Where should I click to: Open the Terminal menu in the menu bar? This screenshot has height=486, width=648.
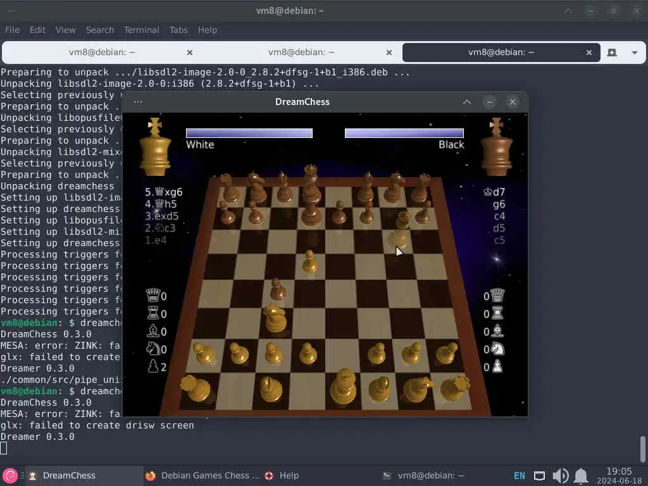pos(141,30)
